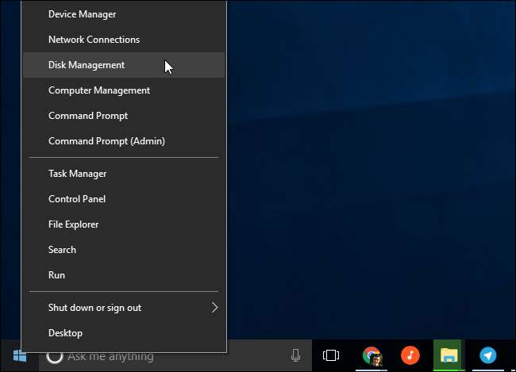Launch Command Prompt (Admin)

coord(124,141)
